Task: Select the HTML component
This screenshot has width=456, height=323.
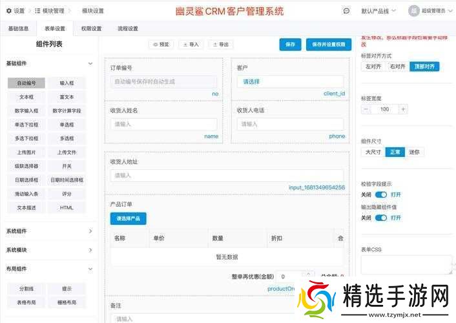Action: click(x=67, y=208)
